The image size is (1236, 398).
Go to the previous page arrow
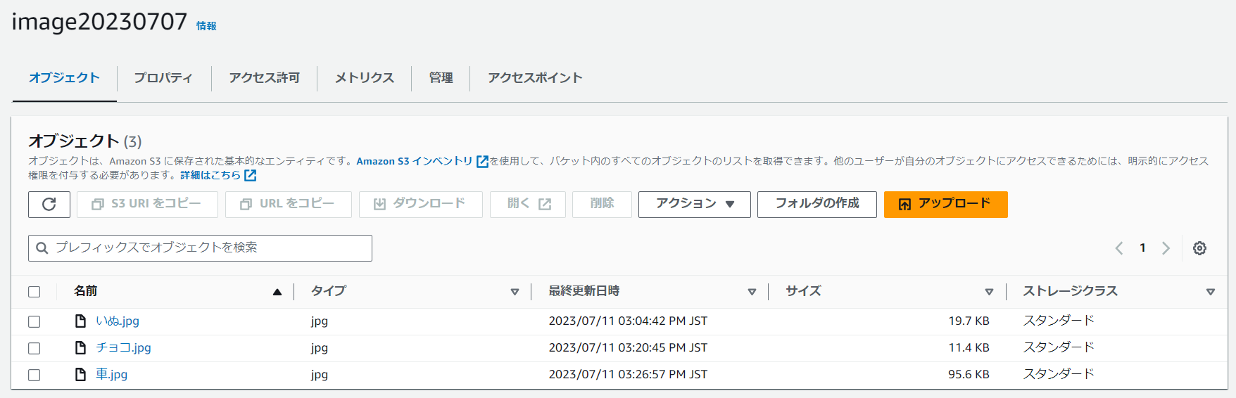(1118, 248)
